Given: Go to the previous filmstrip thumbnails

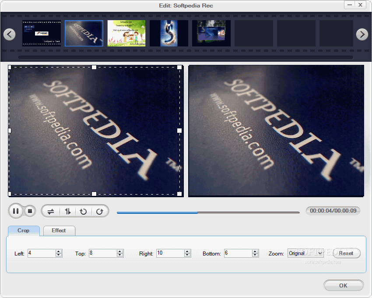Looking at the screenshot, I should [x=10, y=35].
